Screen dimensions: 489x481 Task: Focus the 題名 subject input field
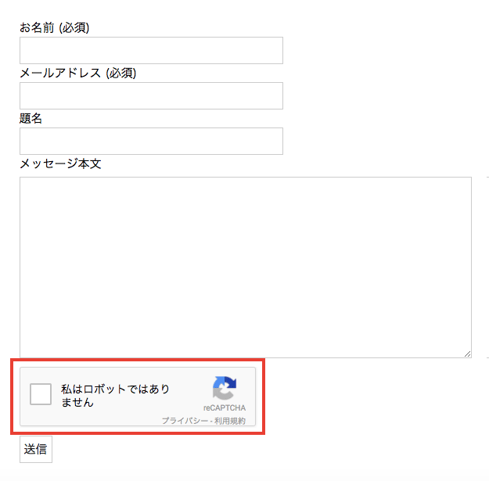(151, 141)
